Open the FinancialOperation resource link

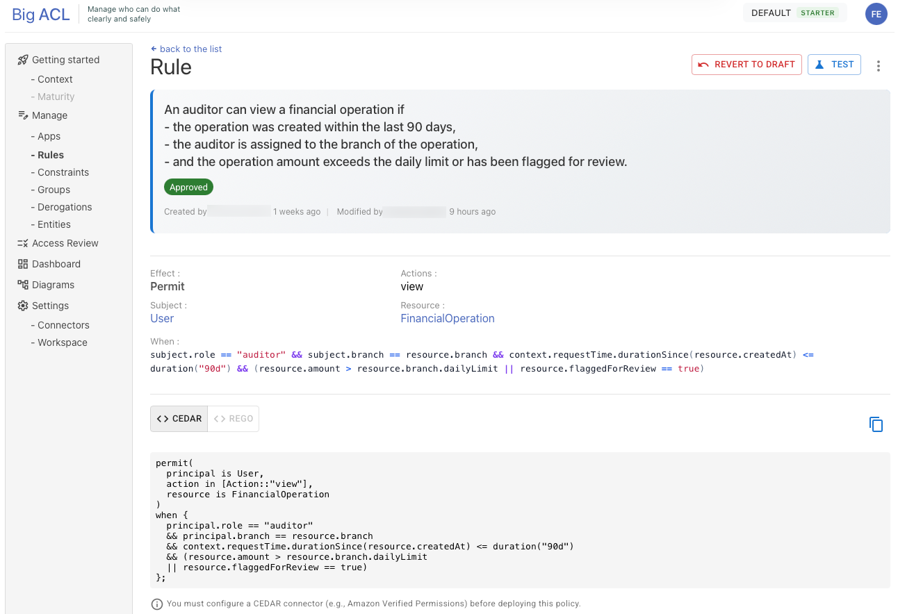(x=448, y=318)
